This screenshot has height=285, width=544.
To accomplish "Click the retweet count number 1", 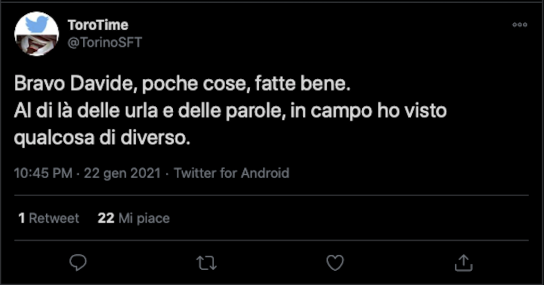I will (22, 218).
